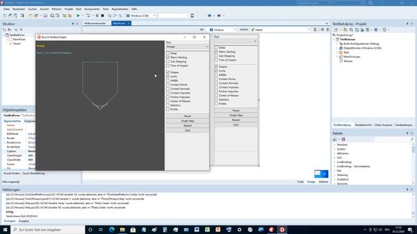Open File Explorer in the taskbar
This screenshot has height=234, width=417.
click(x=122, y=229)
